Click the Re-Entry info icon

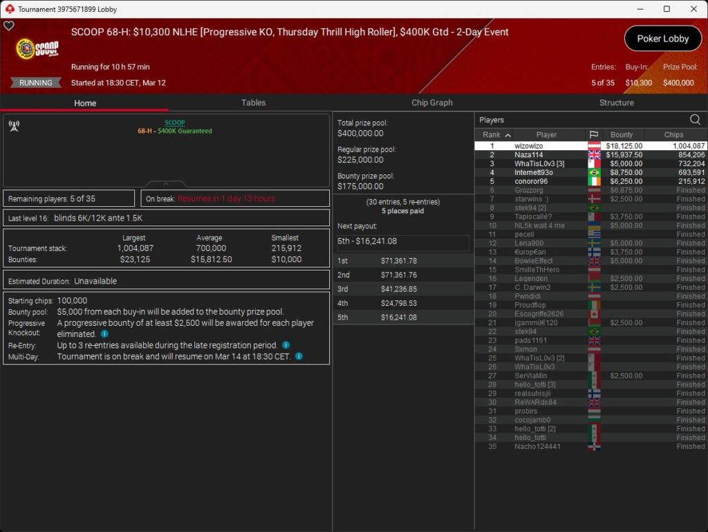(286, 345)
